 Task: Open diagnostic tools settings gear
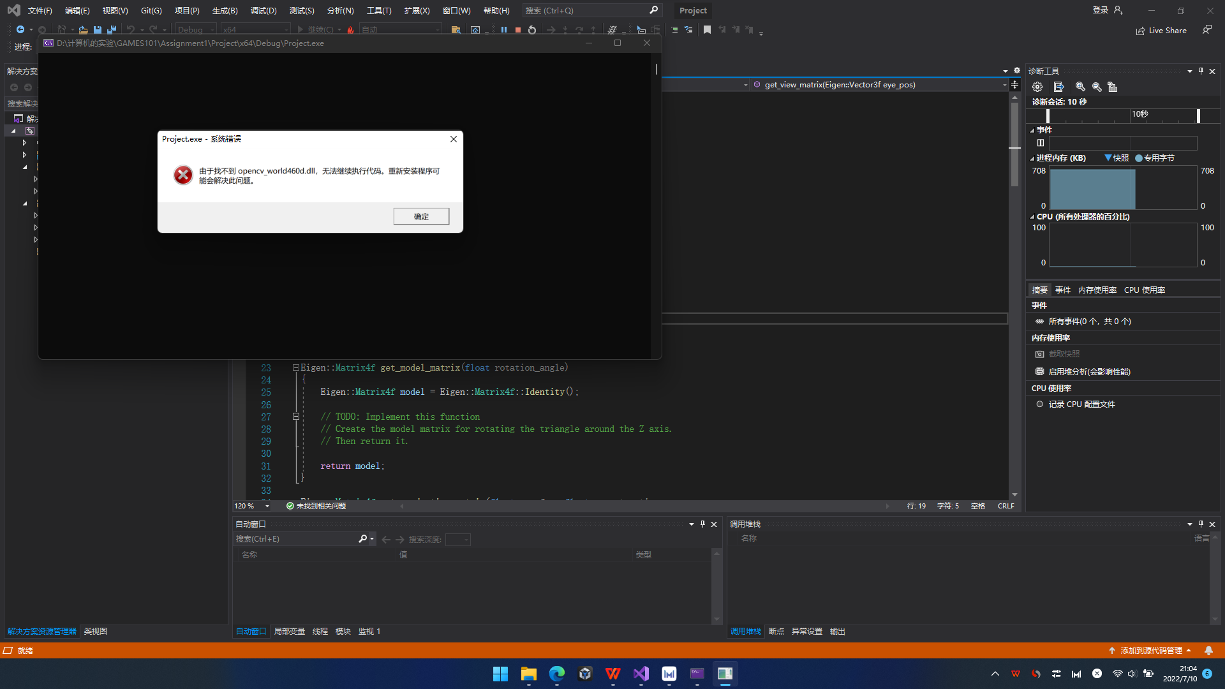coord(1037,87)
